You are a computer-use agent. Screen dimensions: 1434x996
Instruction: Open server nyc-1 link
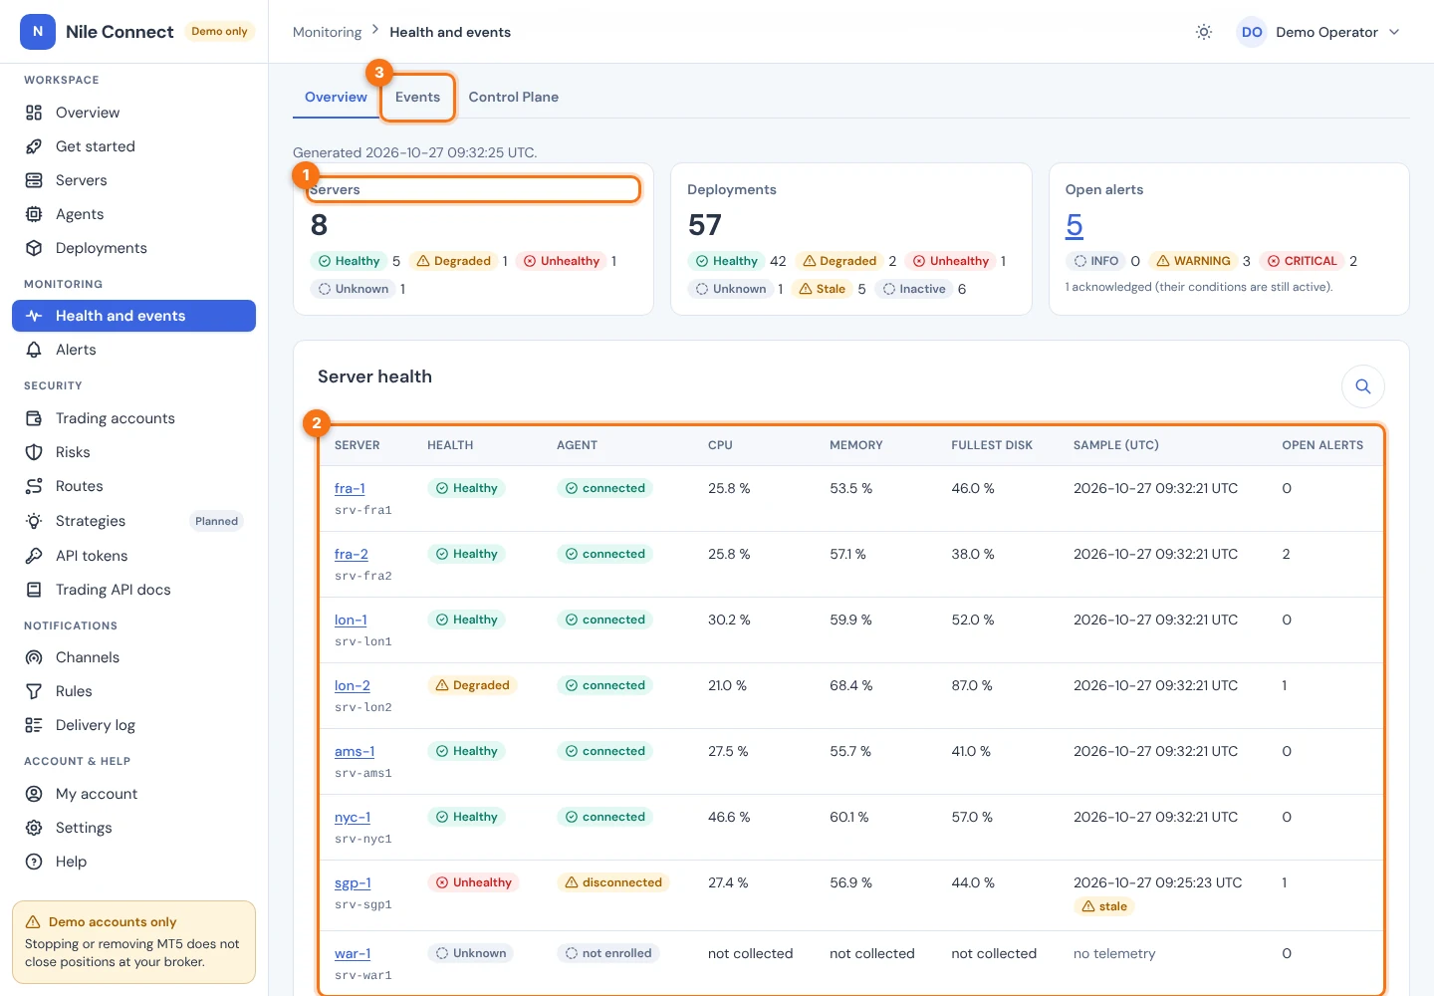[353, 817]
